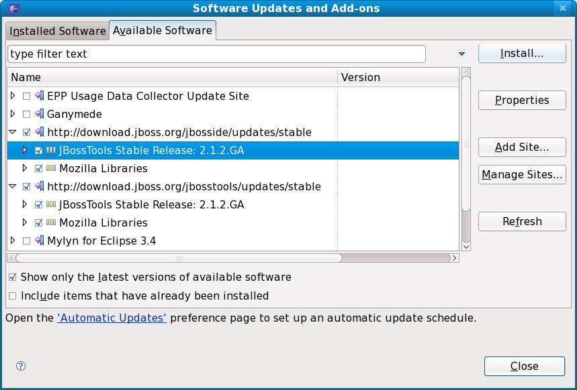The height and width of the screenshot is (390, 577).
Task: Collapse the jbosside updates stable node
Action: click(13, 132)
